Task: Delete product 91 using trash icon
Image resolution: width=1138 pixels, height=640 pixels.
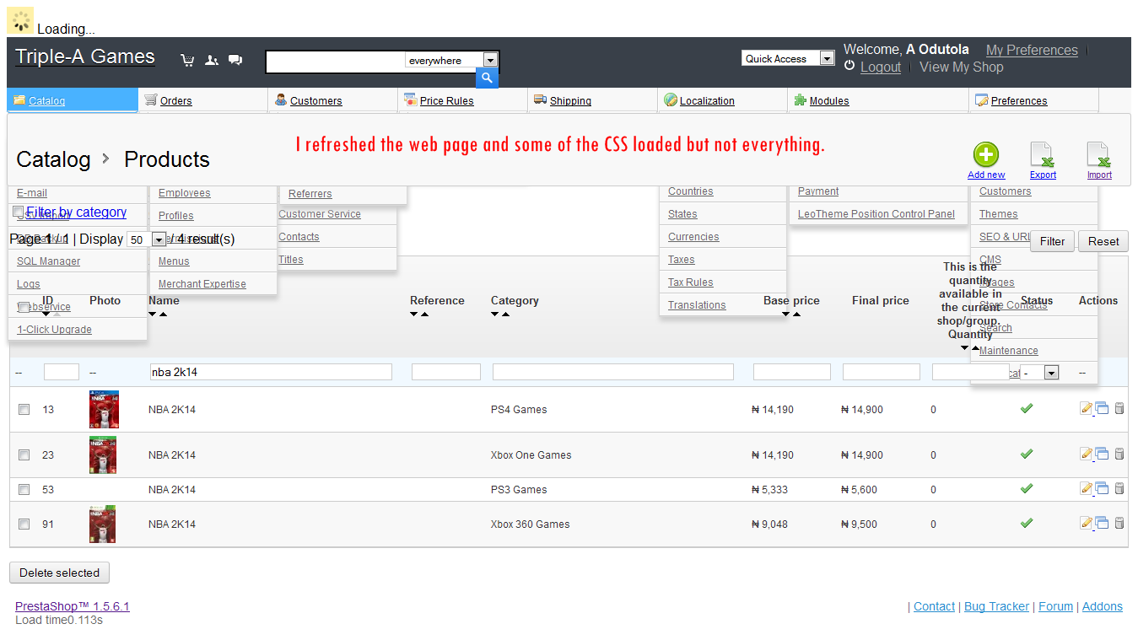Action: click(1119, 523)
